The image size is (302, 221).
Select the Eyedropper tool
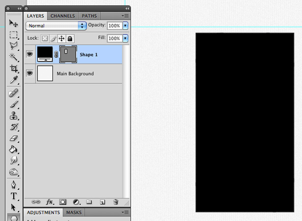tap(13, 80)
